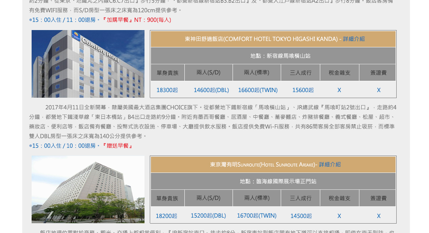Select the 15200起(DBL) price
Viewport: 429px width, 233px height.
(x=208, y=216)
